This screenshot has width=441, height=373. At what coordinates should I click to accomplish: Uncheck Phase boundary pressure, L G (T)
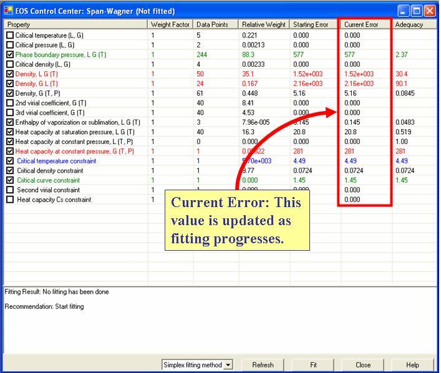pos(9,55)
